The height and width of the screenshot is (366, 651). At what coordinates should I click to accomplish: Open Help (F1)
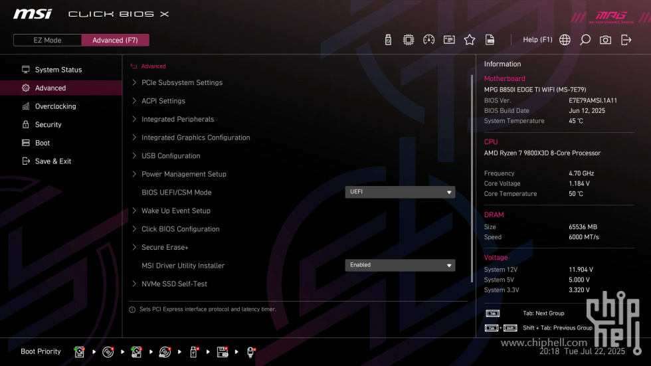pyautogui.click(x=537, y=40)
